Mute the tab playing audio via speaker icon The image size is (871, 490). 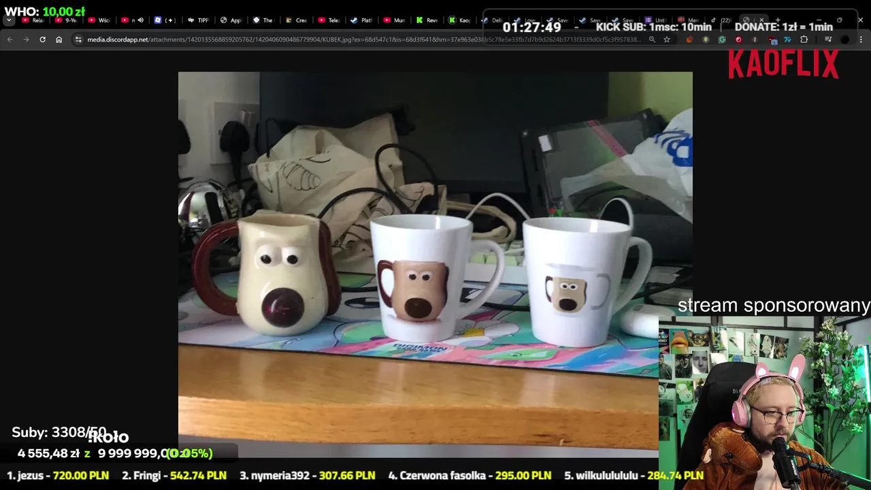141,20
